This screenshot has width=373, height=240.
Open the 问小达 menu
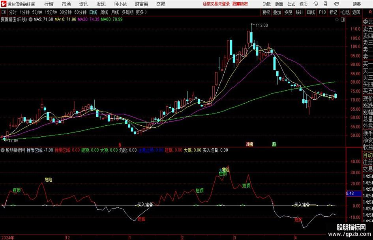tap(120, 4)
